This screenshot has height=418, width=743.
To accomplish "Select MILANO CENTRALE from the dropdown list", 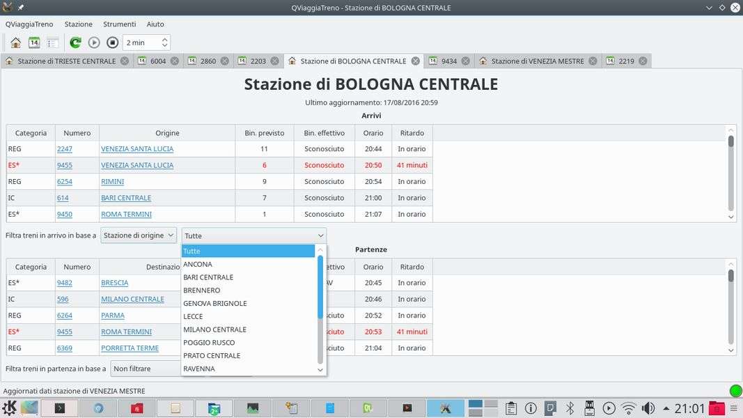I will [x=214, y=330].
